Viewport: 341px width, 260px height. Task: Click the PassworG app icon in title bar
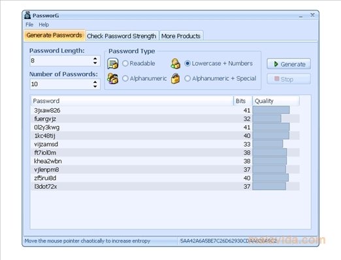(x=27, y=15)
